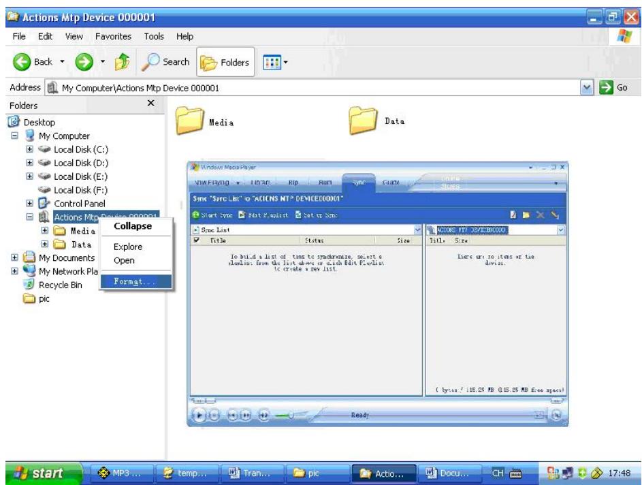Expand the Media subfolder in tree
Viewport: 642px width, 485px height.
point(45,231)
